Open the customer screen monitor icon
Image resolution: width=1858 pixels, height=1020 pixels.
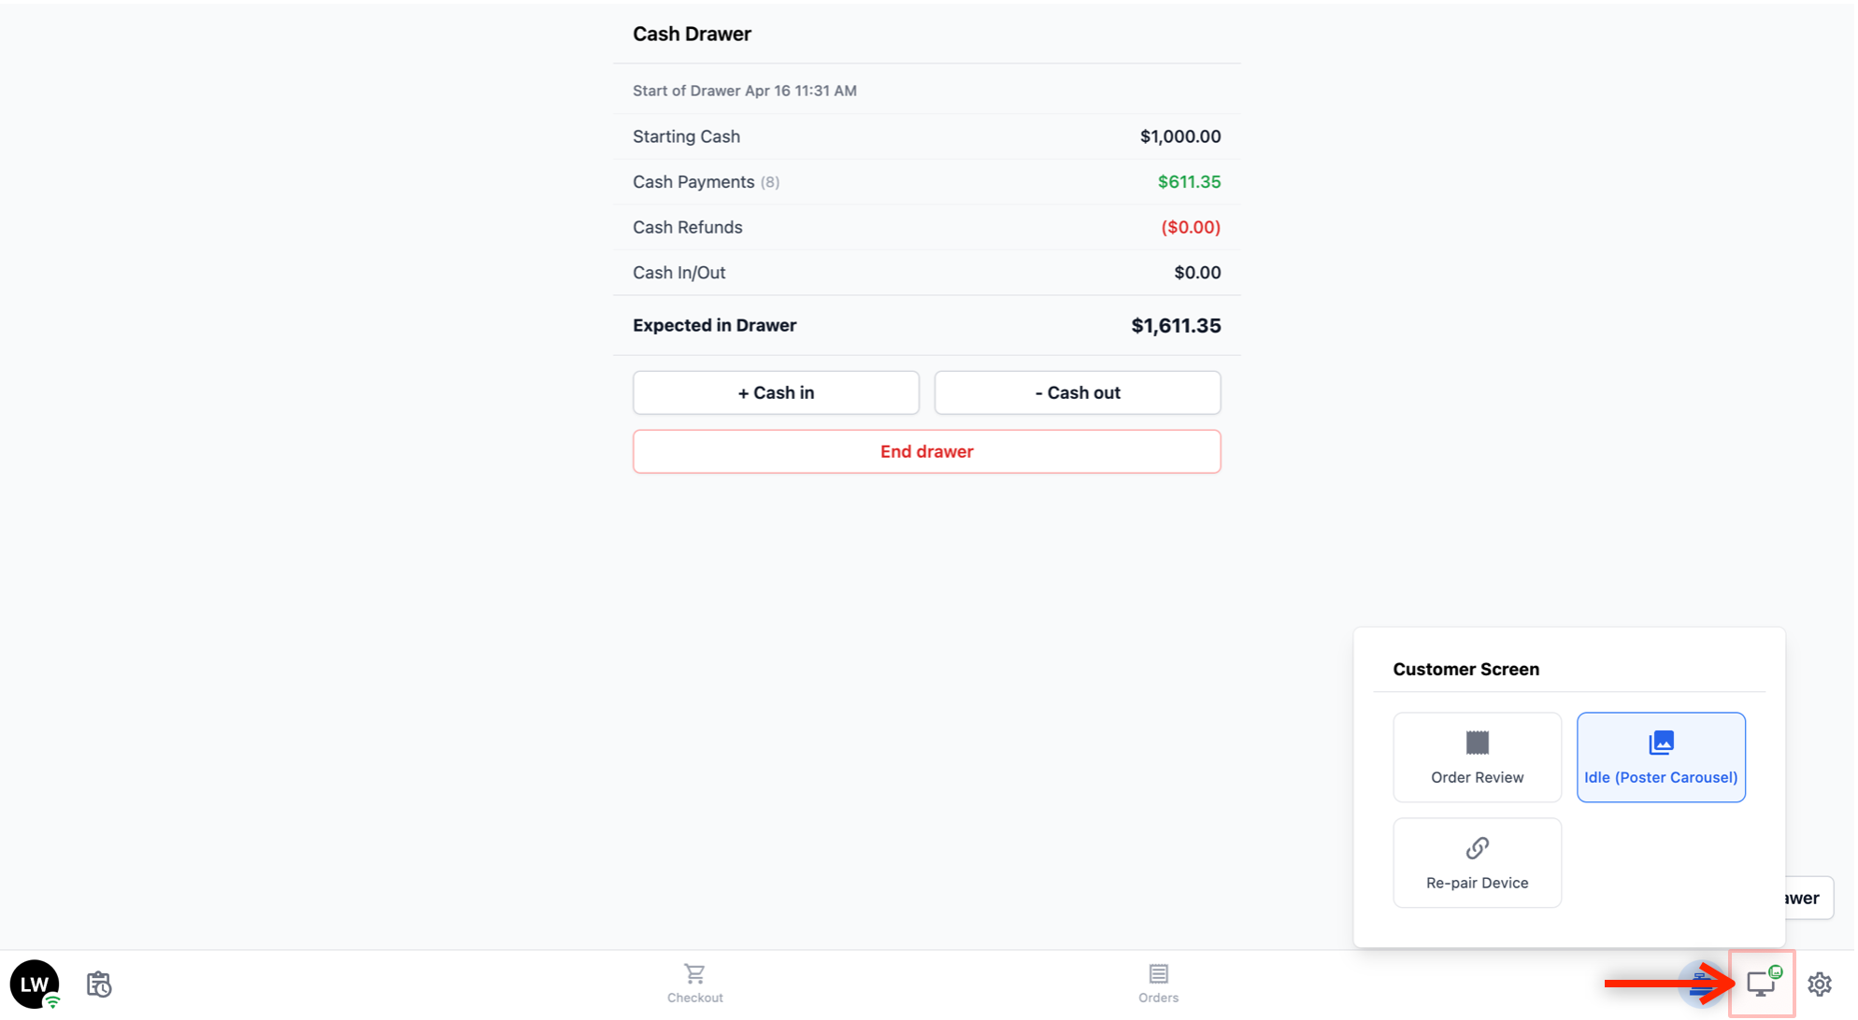[1762, 983]
